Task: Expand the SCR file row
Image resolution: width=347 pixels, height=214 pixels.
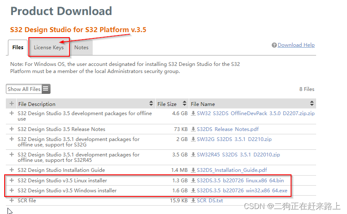Action: [x=12, y=201]
